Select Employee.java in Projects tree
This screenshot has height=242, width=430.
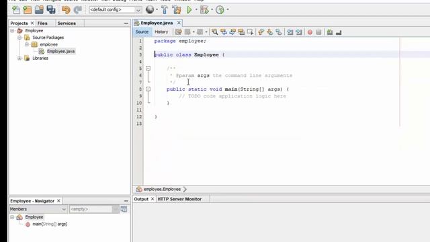coord(60,51)
